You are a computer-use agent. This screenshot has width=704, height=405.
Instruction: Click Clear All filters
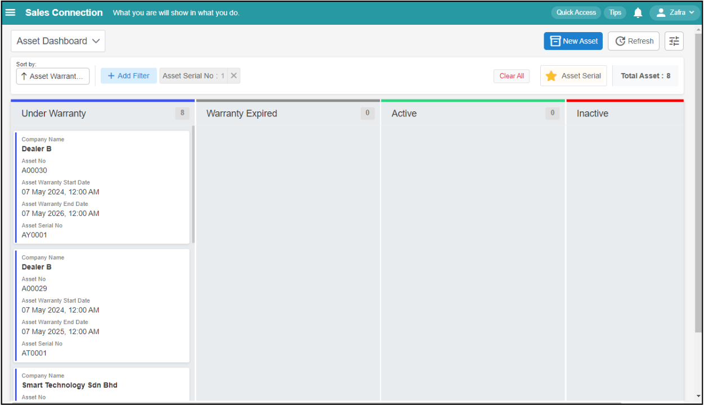512,76
